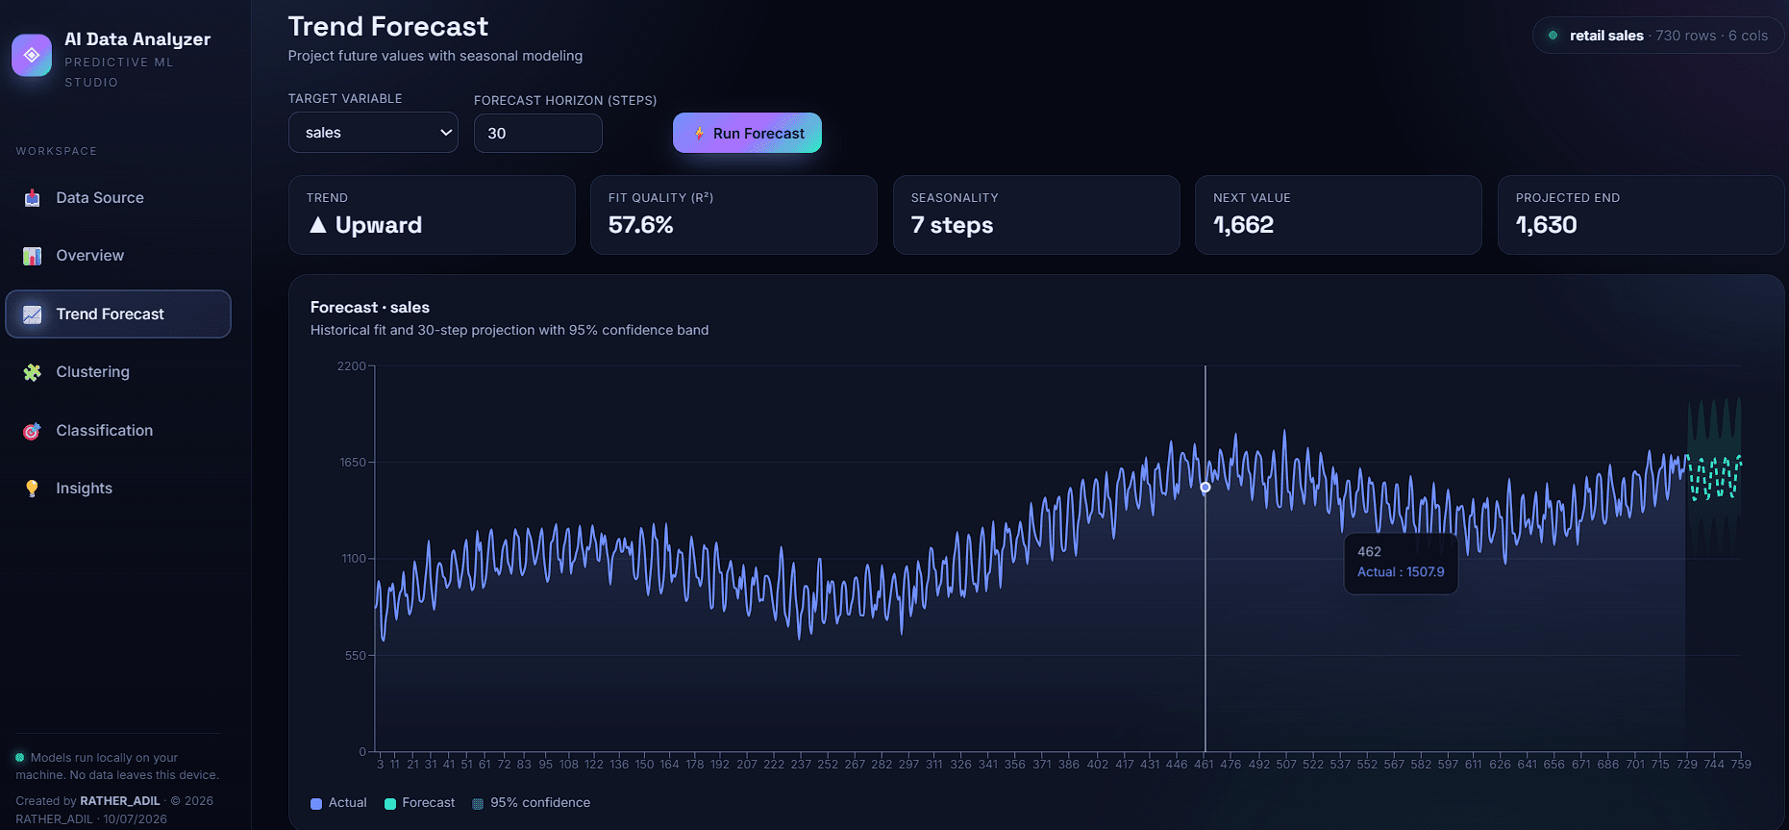Click the Clustering puzzle piece icon

[x=32, y=372]
